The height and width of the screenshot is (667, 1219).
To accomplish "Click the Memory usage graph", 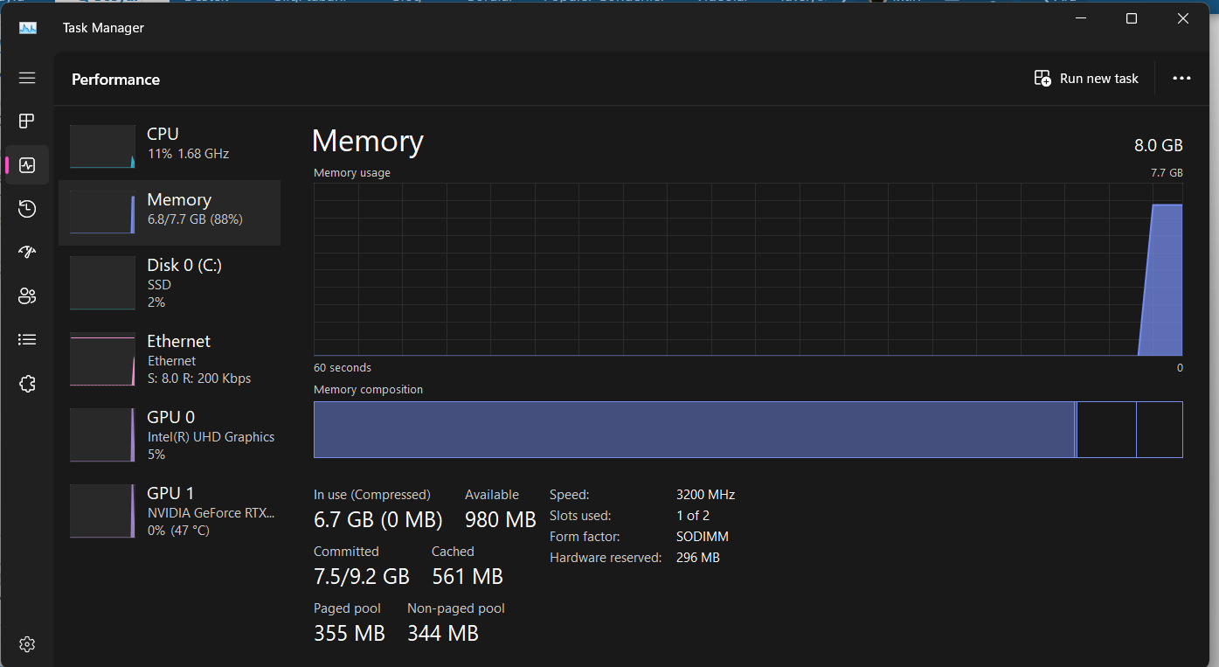I will (748, 269).
